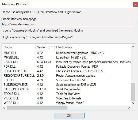Click the Version column header
138x120 pixels.
click(42, 47)
